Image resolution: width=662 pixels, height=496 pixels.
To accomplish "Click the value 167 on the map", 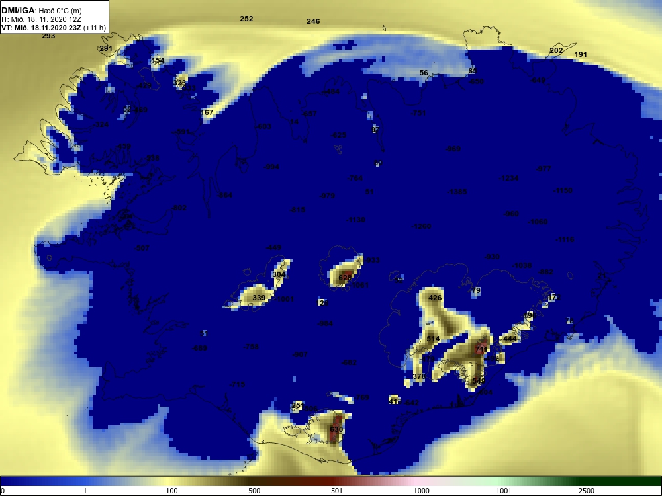I will (207, 112).
